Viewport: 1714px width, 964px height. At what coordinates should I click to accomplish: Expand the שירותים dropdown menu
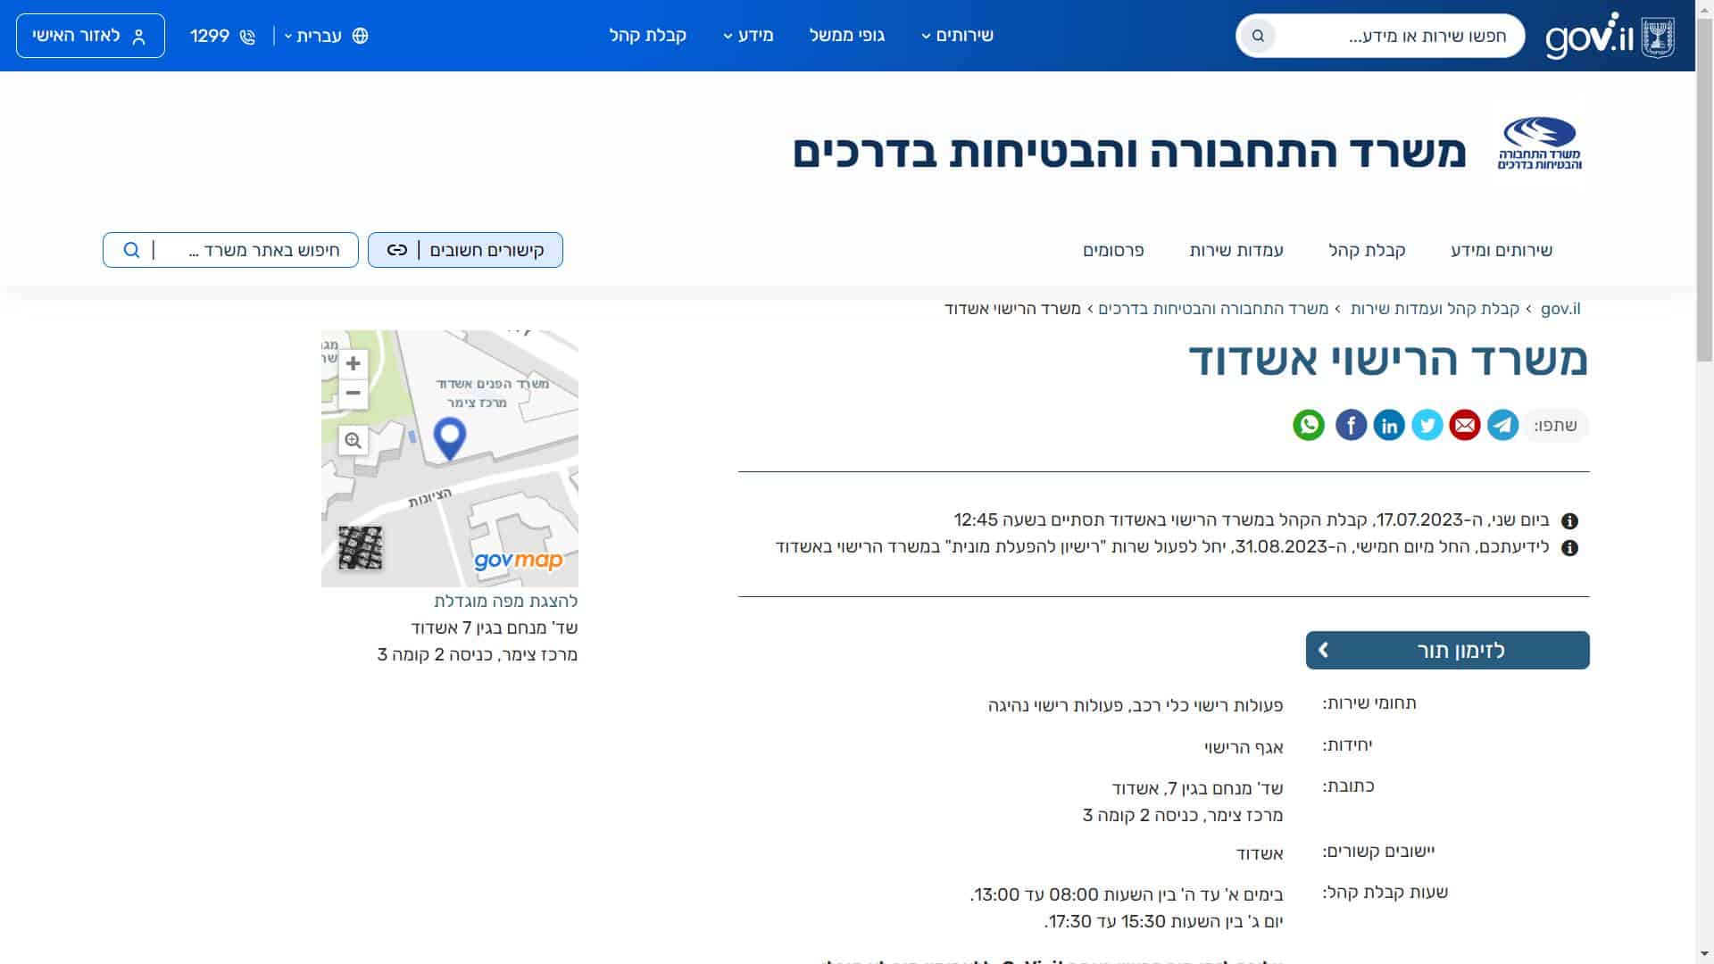pyautogui.click(x=957, y=36)
